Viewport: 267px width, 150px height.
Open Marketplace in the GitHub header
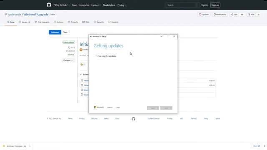109,5
